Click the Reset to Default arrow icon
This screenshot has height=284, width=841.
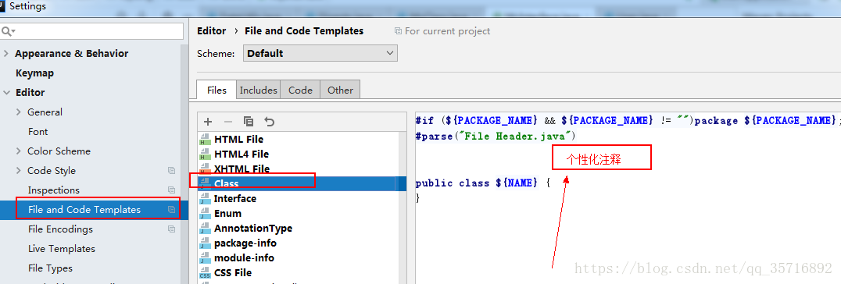coord(269,122)
